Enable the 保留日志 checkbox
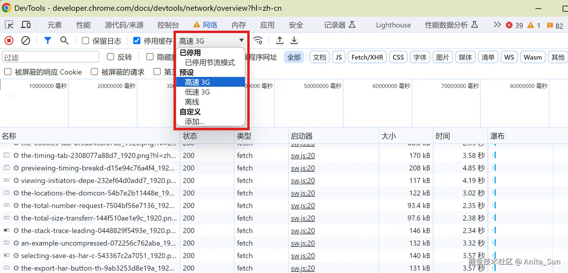 point(85,41)
